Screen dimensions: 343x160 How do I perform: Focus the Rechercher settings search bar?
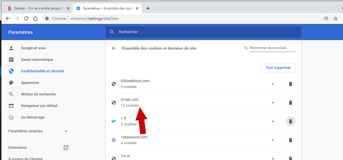point(203,32)
